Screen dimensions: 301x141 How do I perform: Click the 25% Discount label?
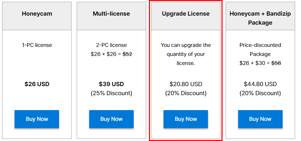tap(111, 93)
